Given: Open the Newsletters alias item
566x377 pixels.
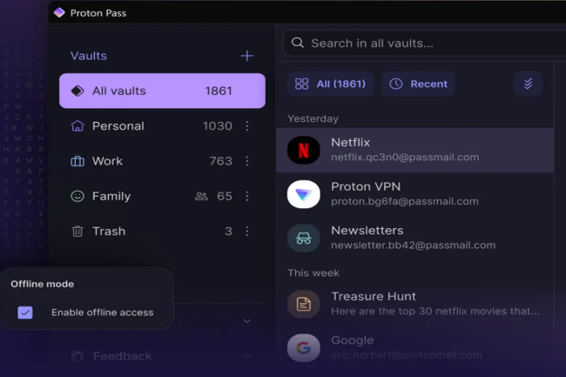Looking at the screenshot, I should (415, 238).
